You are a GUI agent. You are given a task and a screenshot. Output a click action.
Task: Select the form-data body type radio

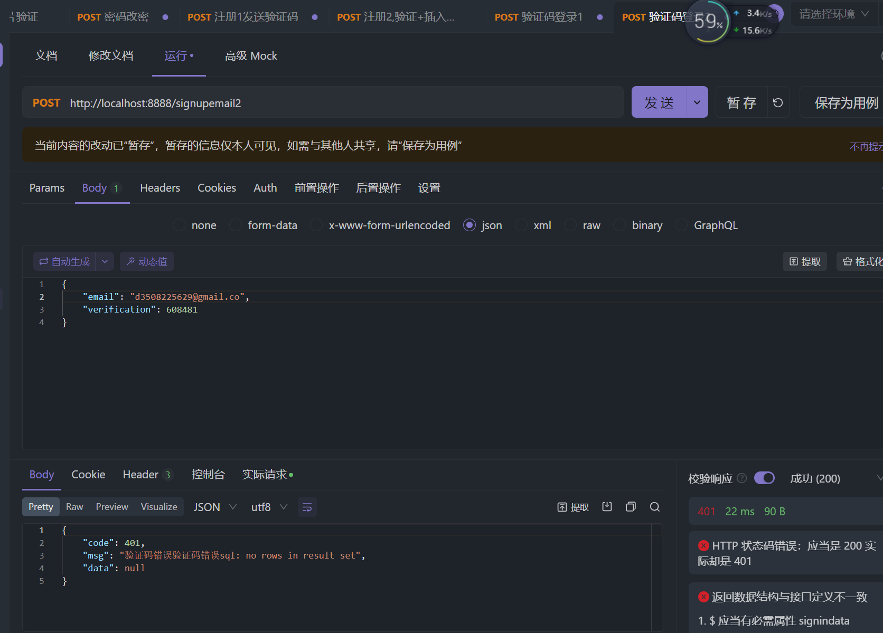[x=236, y=225]
